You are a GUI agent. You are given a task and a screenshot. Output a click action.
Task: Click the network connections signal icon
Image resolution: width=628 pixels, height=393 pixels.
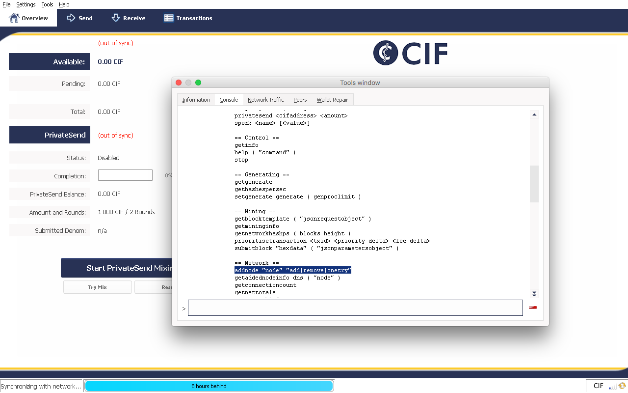pyautogui.click(x=613, y=386)
